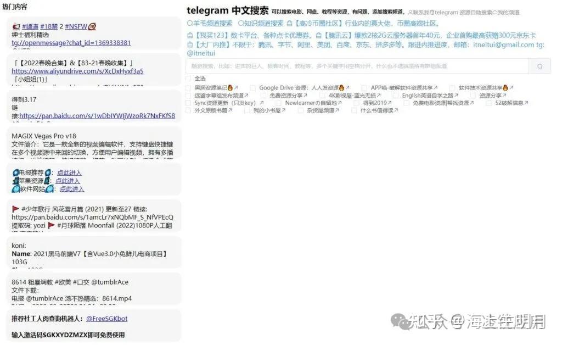Screen dimensions: 562x345
Task: Click the red flag icon before #少年歌行
Action: (15, 209)
